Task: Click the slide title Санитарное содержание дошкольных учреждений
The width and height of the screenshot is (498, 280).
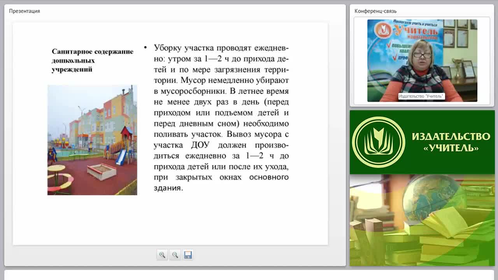Action: [93, 60]
